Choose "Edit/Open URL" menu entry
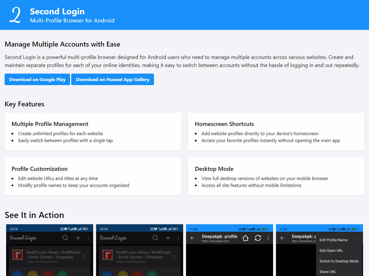Screen dimensions: 369x276 pos(331,251)
